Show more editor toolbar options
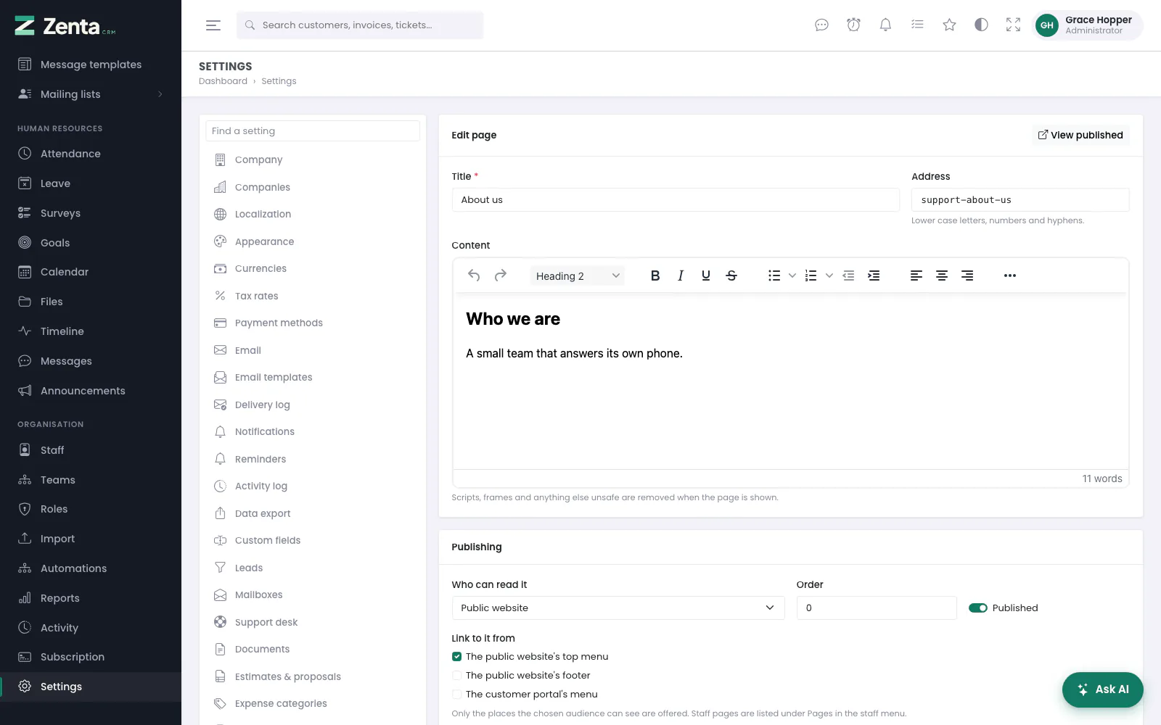 (1010, 275)
